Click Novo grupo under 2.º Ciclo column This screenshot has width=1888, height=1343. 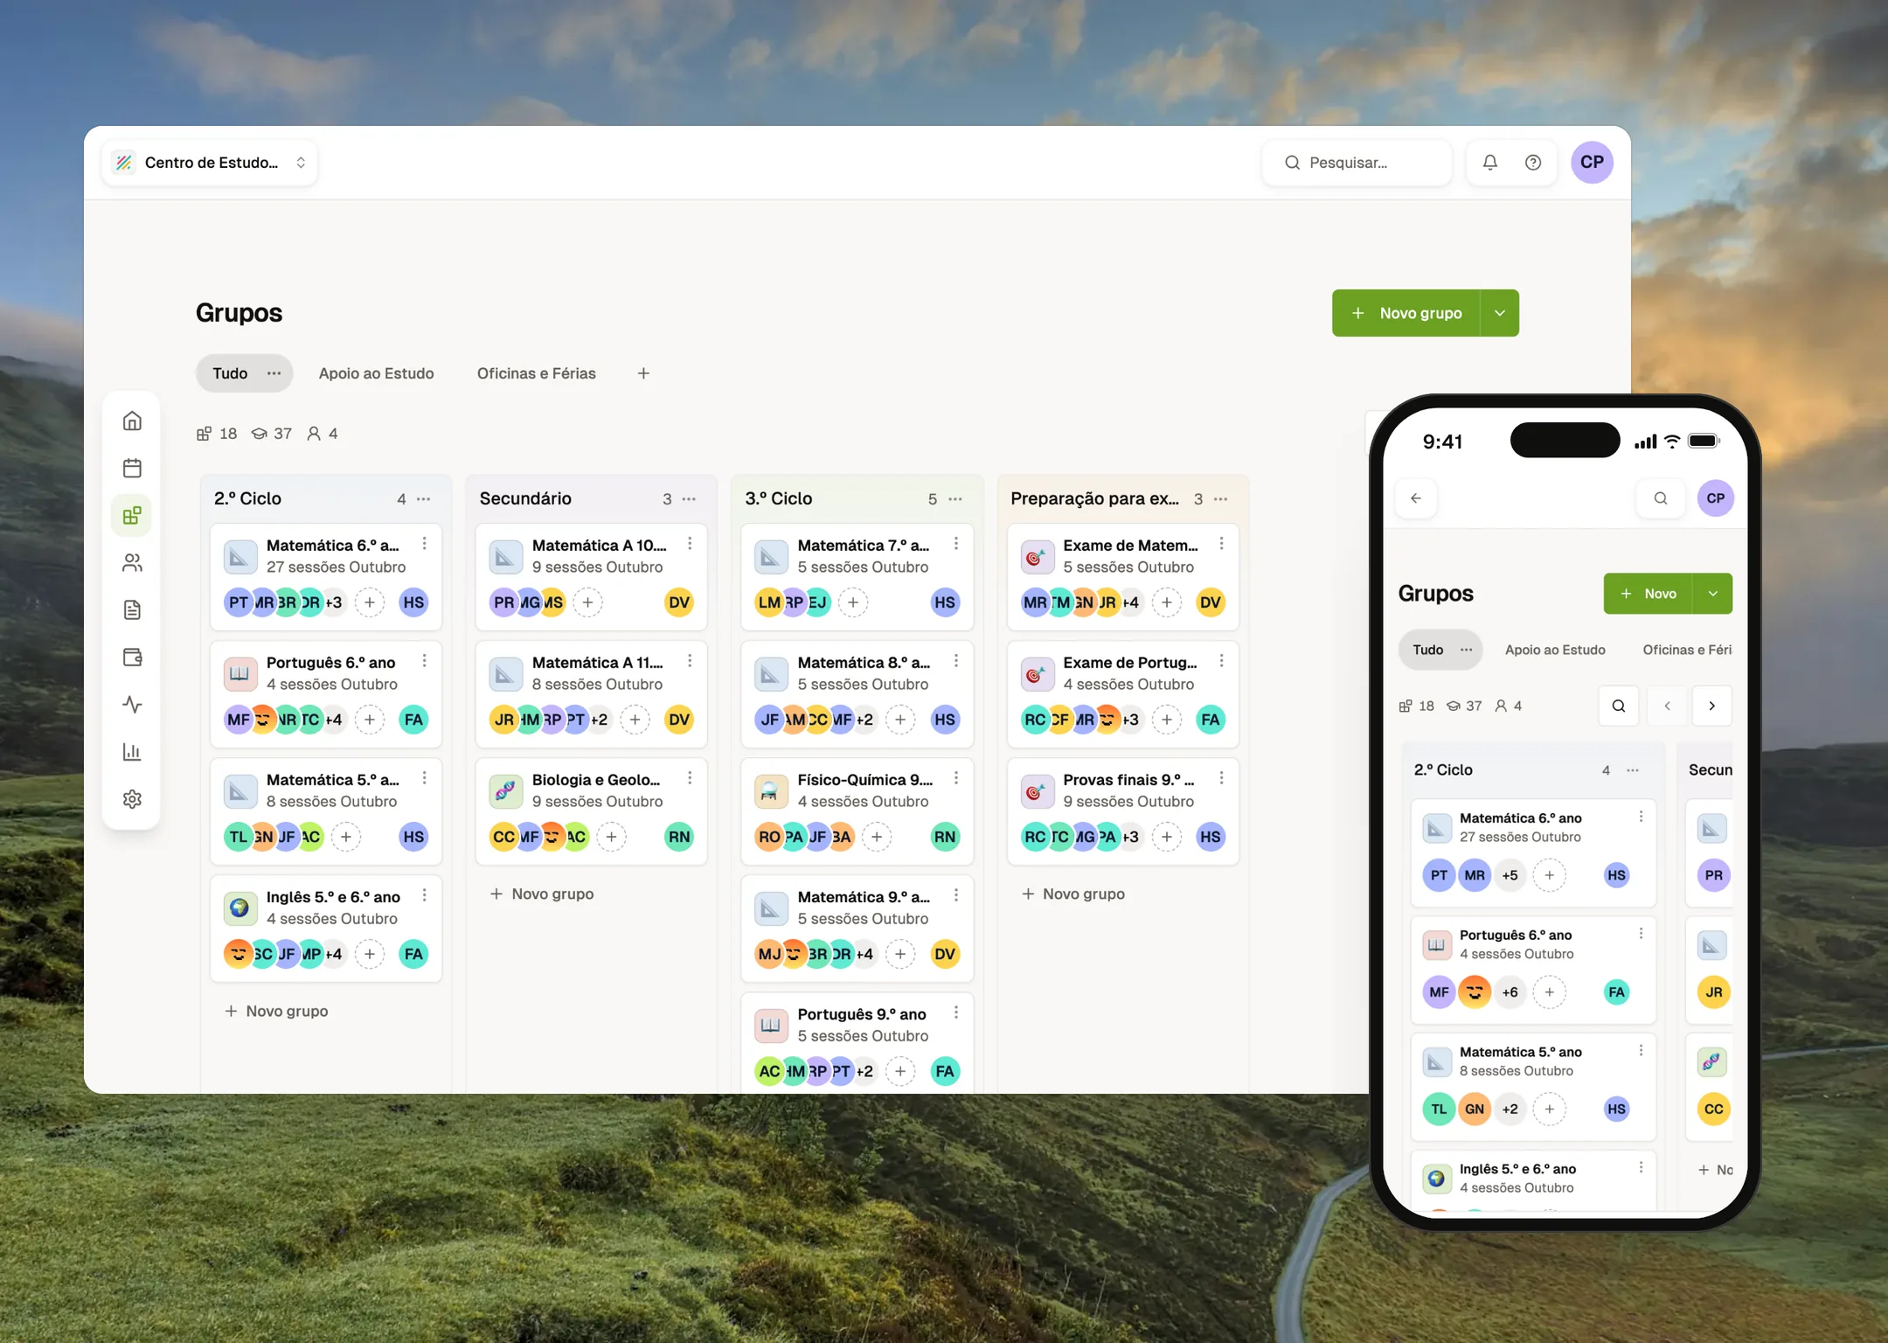(x=276, y=1011)
